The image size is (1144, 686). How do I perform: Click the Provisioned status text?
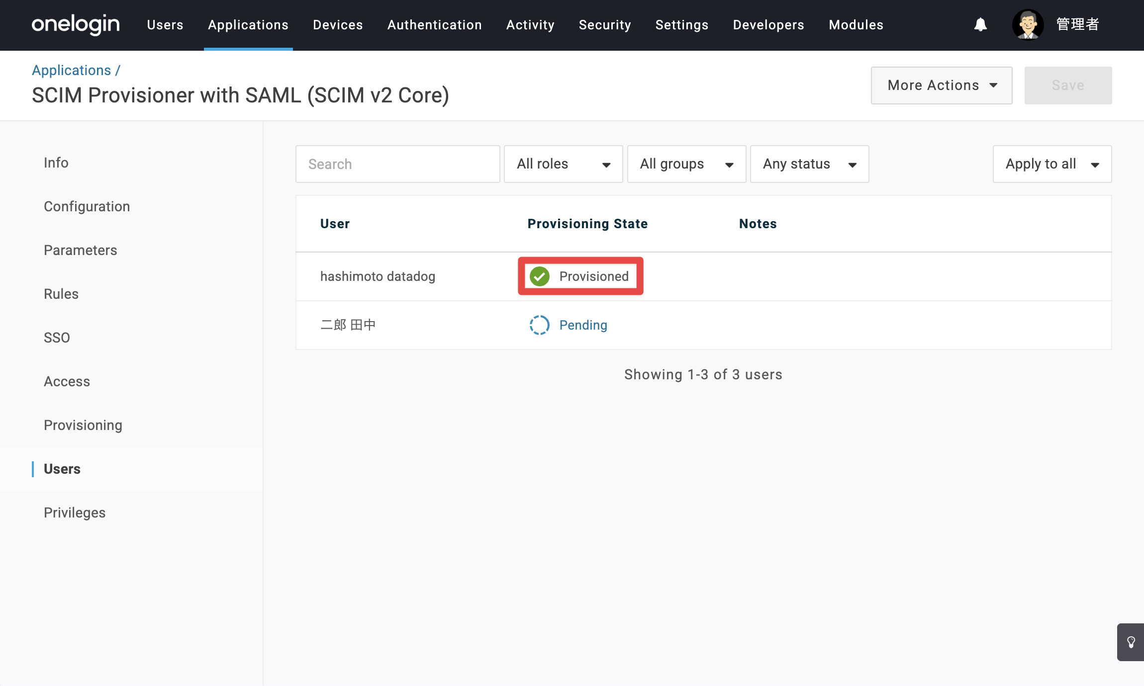point(594,276)
